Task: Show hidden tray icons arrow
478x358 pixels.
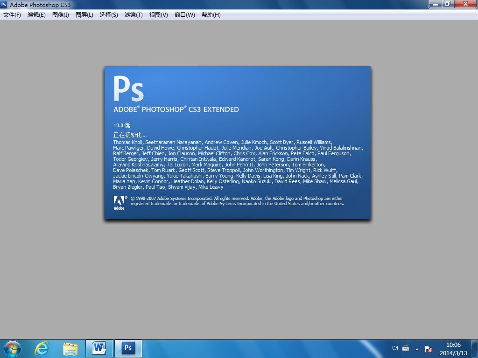Action: click(417, 349)
